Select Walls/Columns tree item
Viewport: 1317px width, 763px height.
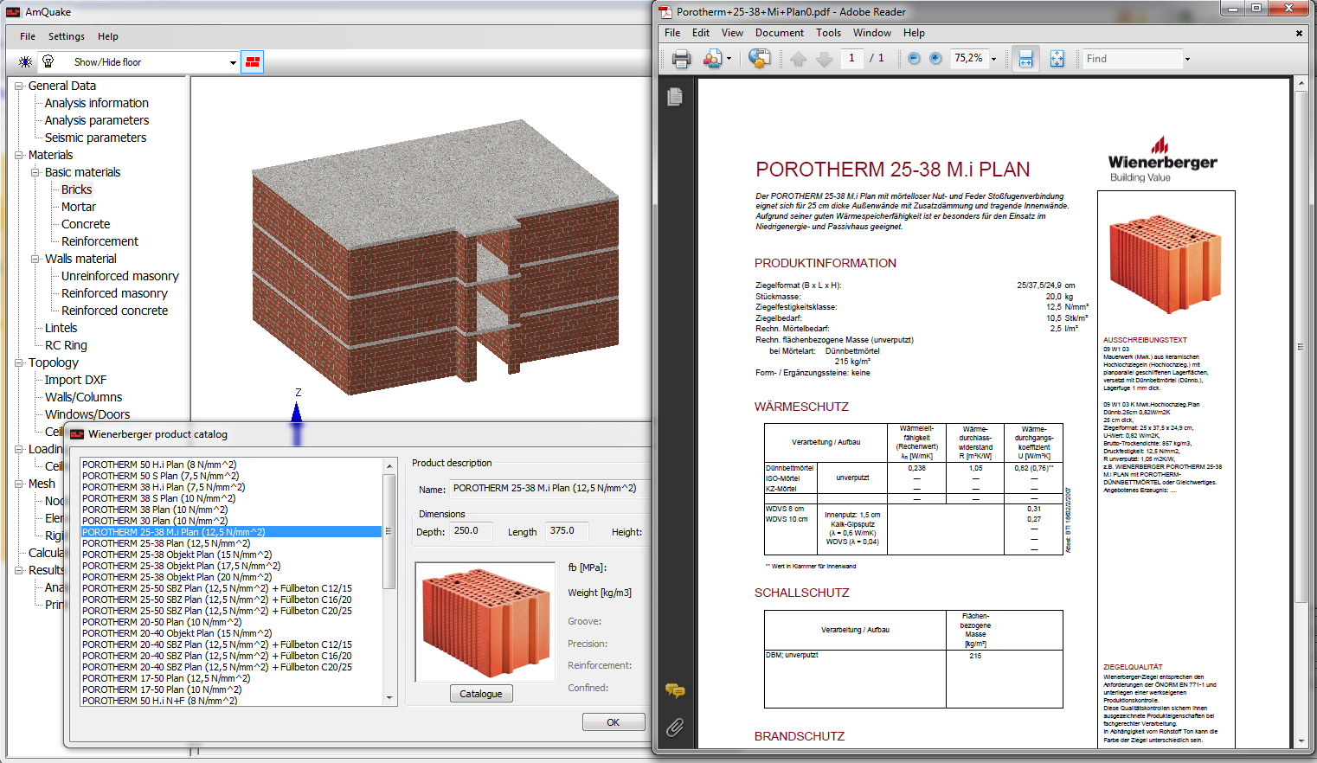click(x=84, y=397)
